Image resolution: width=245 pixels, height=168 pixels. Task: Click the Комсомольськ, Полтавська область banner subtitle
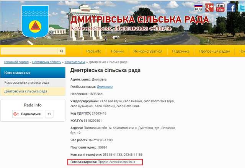pyautogui.click(x=121, y=28)
